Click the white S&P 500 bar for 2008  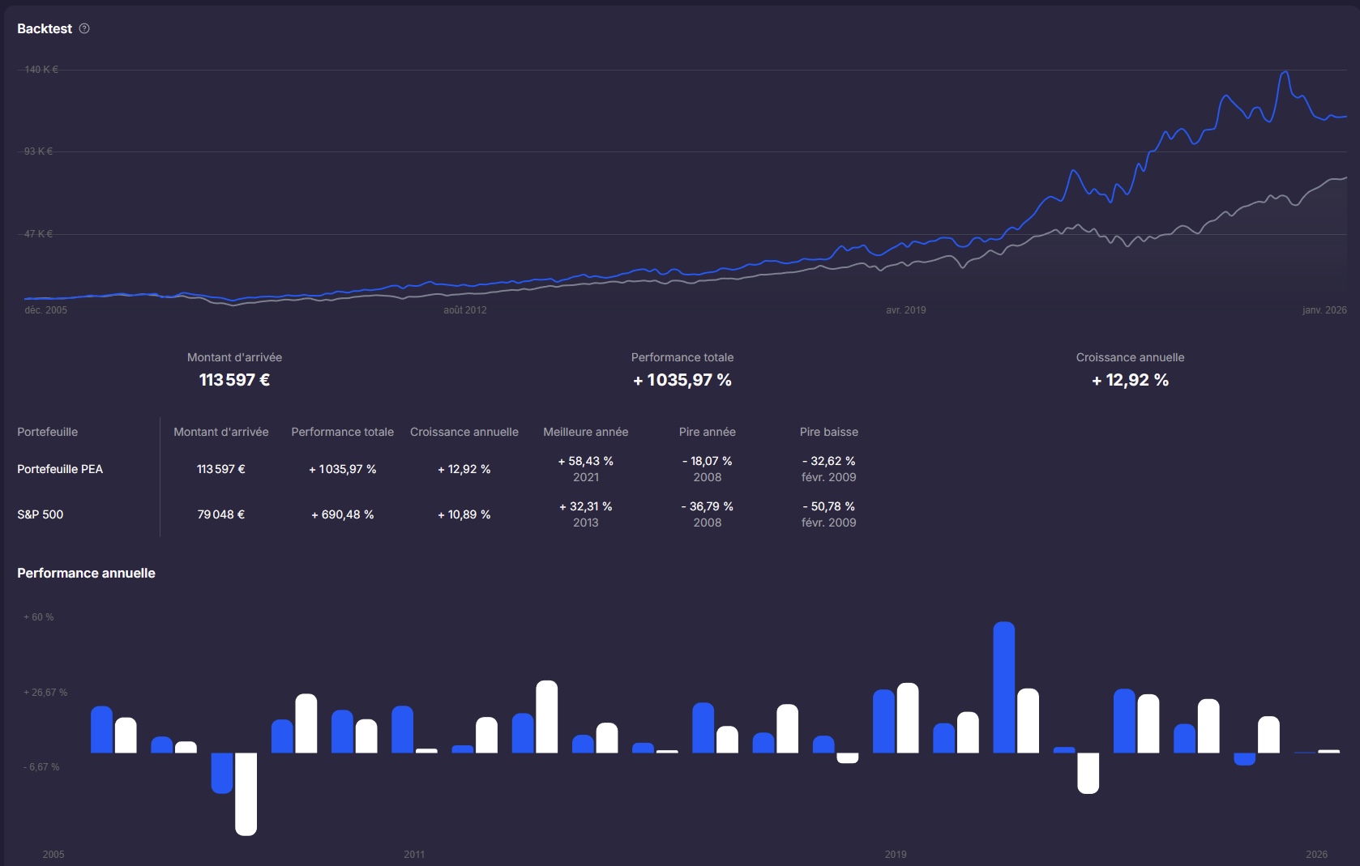(x=246, y=793)
